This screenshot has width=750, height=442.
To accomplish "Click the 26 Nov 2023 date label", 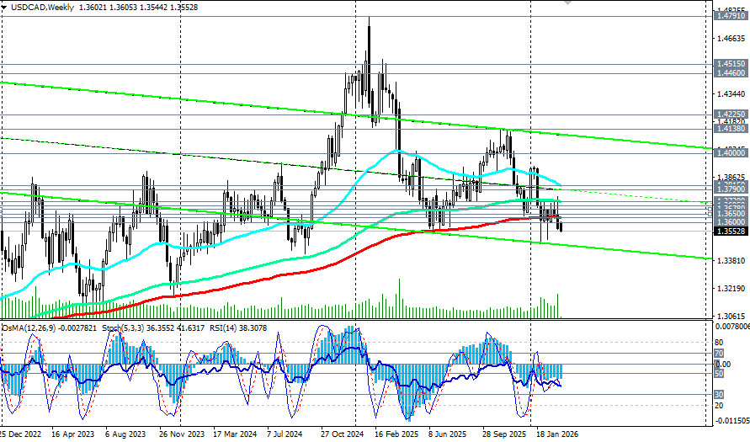I will (x=181, y=434).
